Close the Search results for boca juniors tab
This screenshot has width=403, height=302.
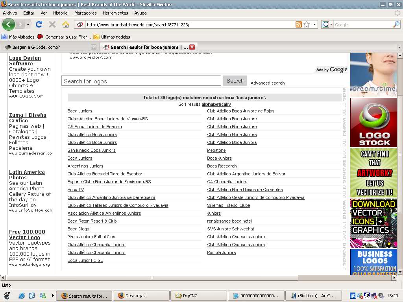[x=192, y=47]
